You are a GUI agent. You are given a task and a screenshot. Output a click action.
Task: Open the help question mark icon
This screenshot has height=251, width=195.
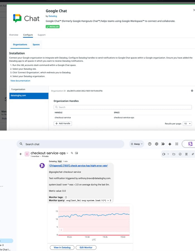tap(150, 144)
